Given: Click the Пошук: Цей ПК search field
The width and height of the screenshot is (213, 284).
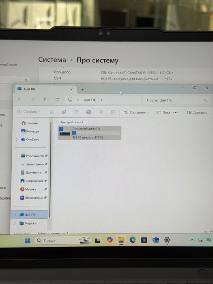Looking at the screenshot, I should point(175,100).
